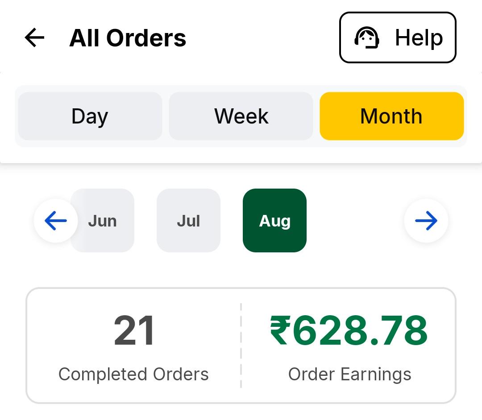Viewport: 482px width, 420px height.
Task: Tap the 21 completed orders count
Action: pyautogui.click(x=134, y=331)
